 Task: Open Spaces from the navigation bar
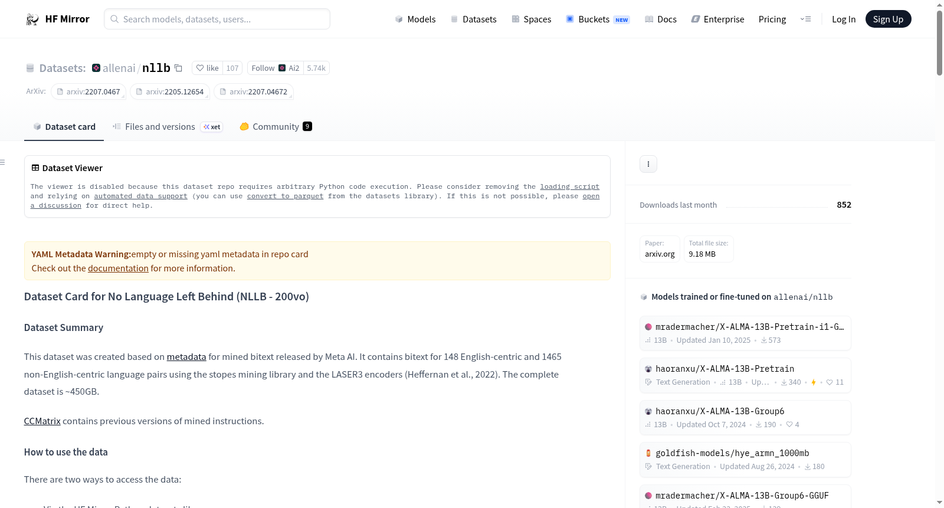point(531,19)
